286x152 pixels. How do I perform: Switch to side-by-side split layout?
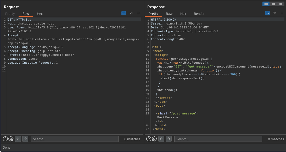coord(266,4)
